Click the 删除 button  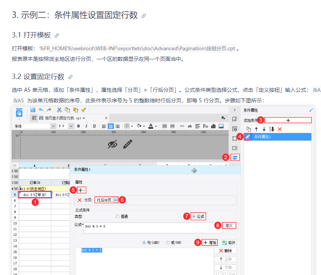pyautogui.click(x=225, y=251)
